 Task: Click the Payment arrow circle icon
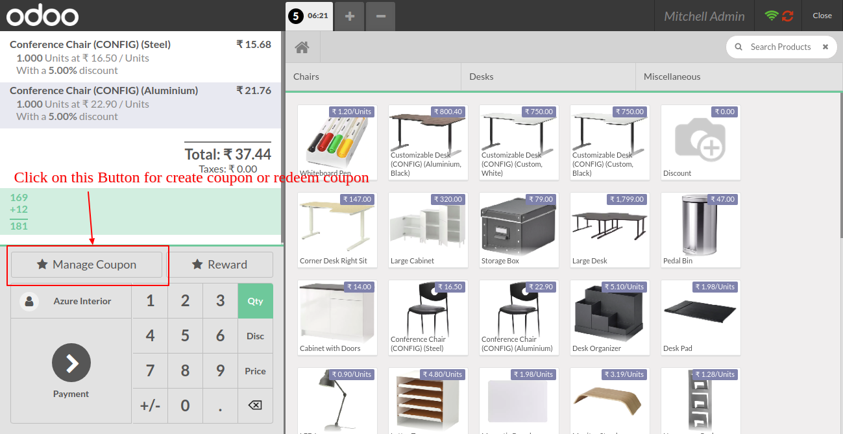tap(71, 363)
